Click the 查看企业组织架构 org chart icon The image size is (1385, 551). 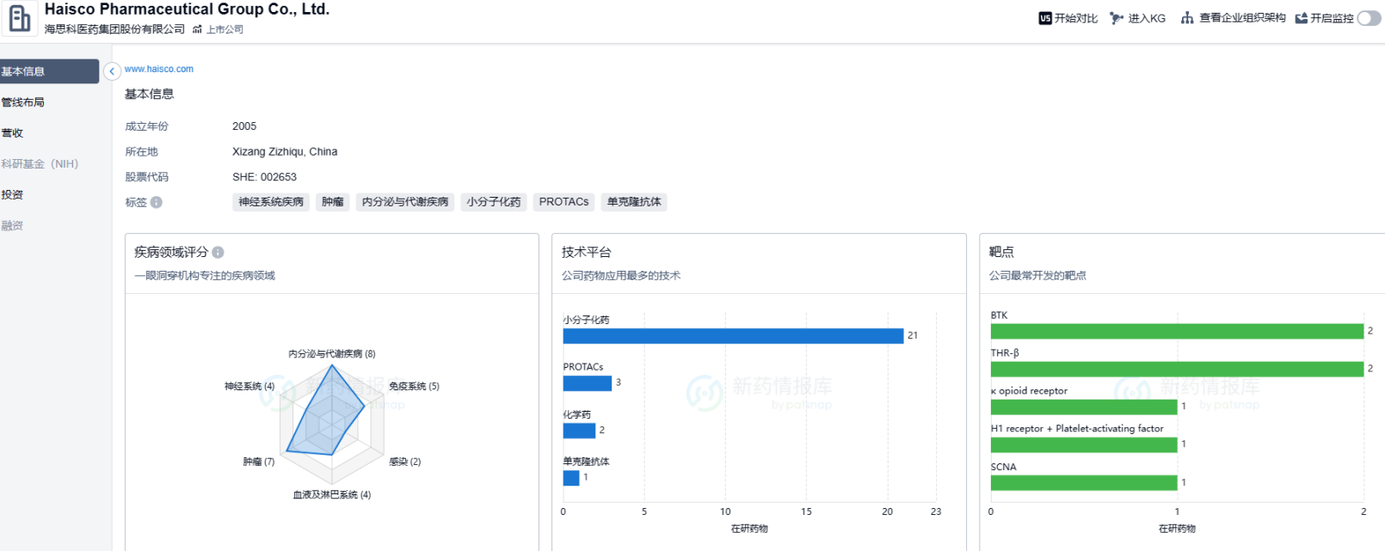[x=1187, y=18]
